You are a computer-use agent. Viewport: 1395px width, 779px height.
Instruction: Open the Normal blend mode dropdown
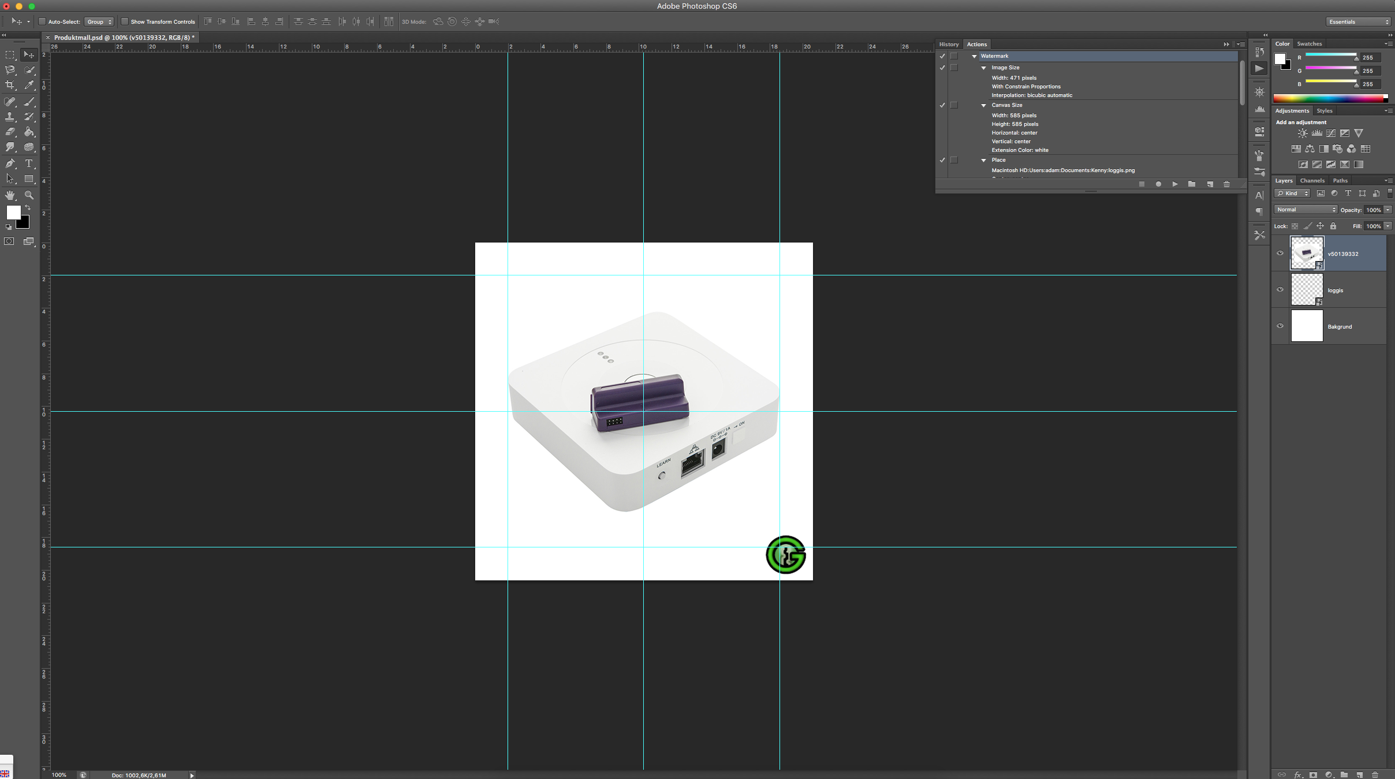(x=1306, y=210)
